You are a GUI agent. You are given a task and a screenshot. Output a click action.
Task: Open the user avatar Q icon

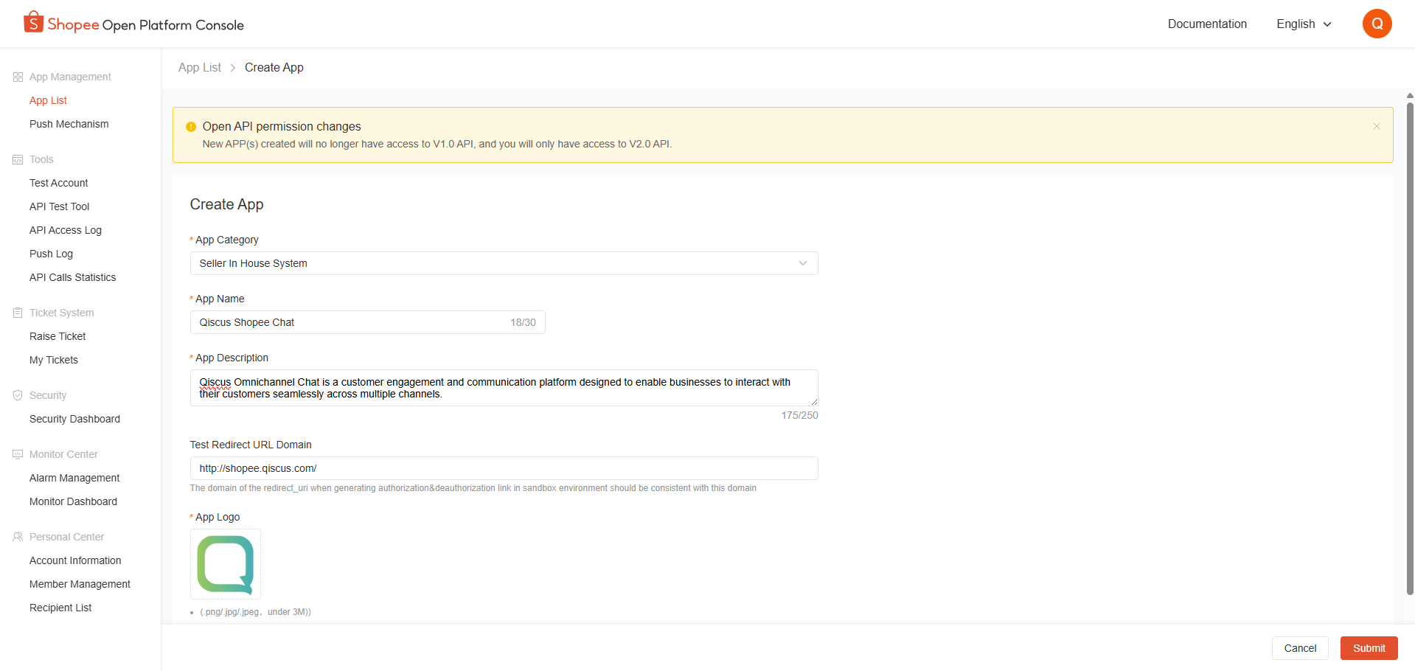pyautogui.click(x=1377, y=24)
